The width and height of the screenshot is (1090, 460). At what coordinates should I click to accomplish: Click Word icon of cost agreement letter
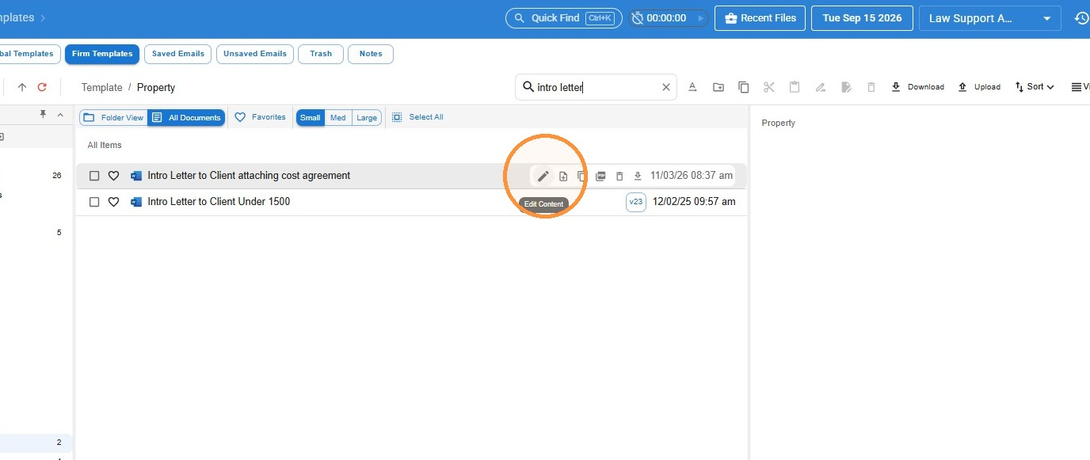click(136, 176)
